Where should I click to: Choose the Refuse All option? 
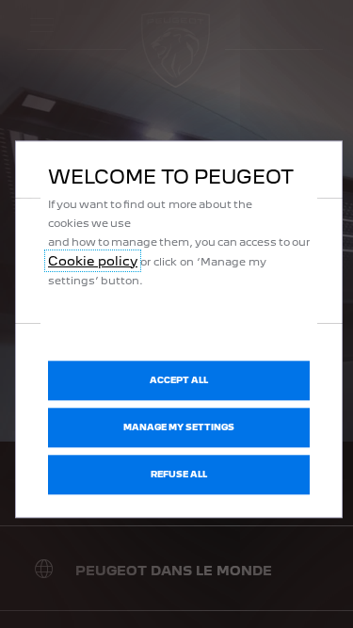click(x=179, y=475)
